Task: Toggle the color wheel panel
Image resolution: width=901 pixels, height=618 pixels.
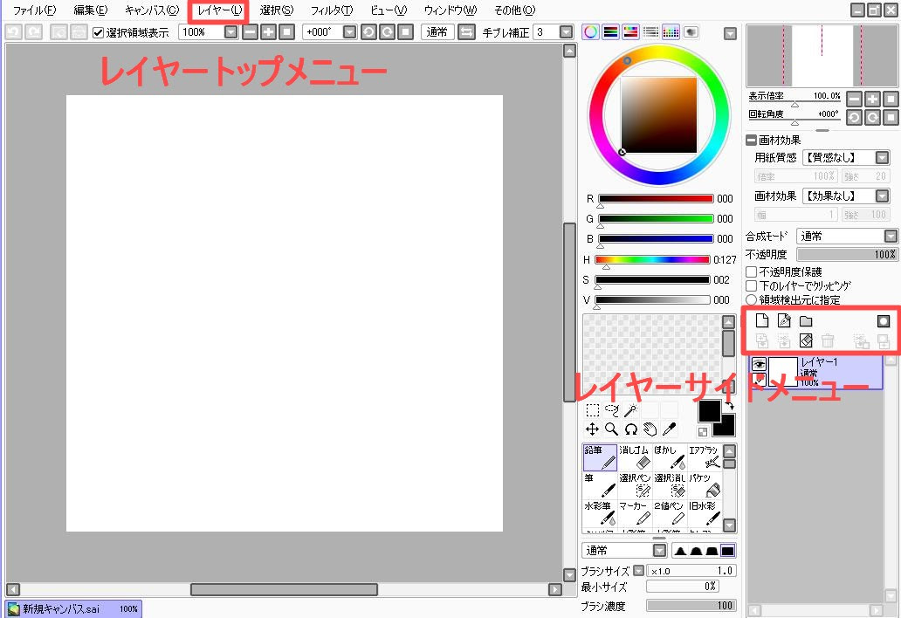Action: (x=590, y=32)
